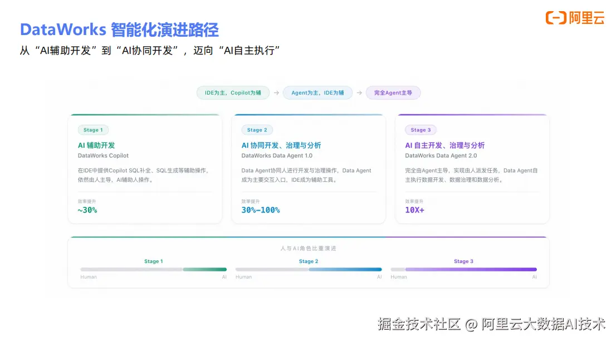
Task: Click the 'Stage 1' label above the ratio bar
Action: pyautogui.click(x=154, y=261)
